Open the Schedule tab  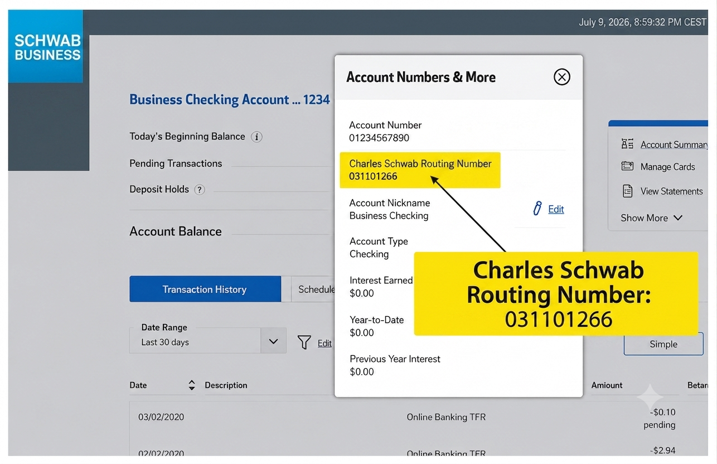313,289
